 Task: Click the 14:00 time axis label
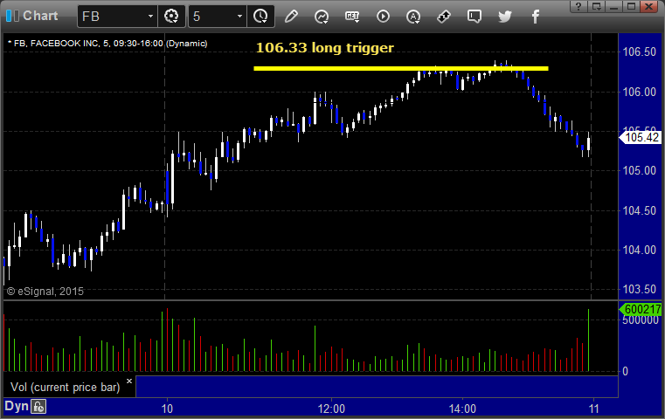pos(462,409)
